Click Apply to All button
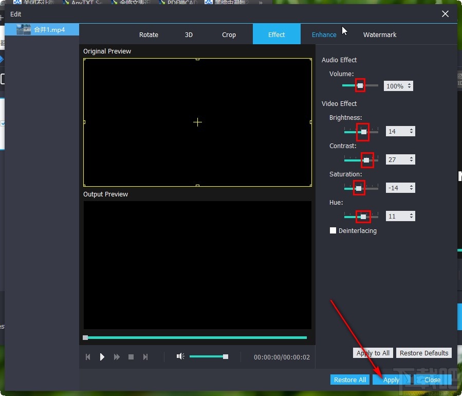 [373, 353]
